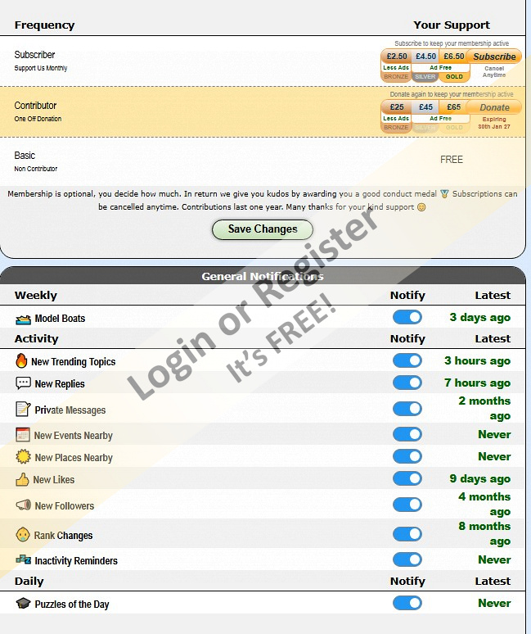This screenshot has height=634, width=531.
Task: Click the Model Boats boat icon
Action: tap(23, 319)
